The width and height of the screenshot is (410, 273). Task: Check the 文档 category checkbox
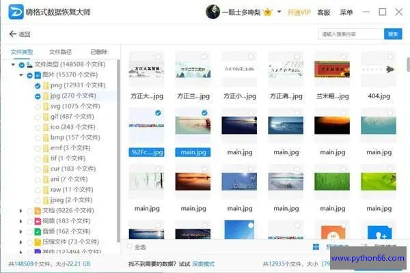[x=30, y=211]
